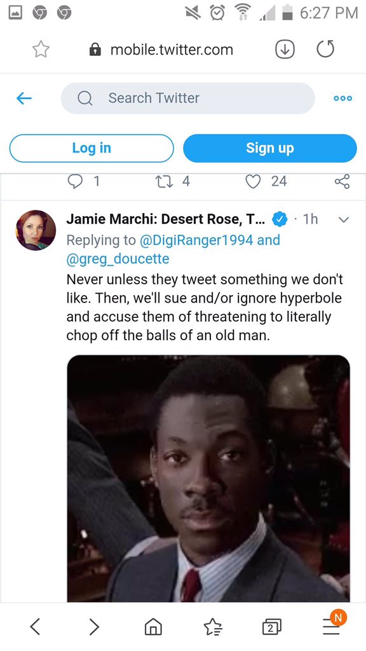366x651 pixels.
Task: Go to browser home page
Action: [152, 627]
